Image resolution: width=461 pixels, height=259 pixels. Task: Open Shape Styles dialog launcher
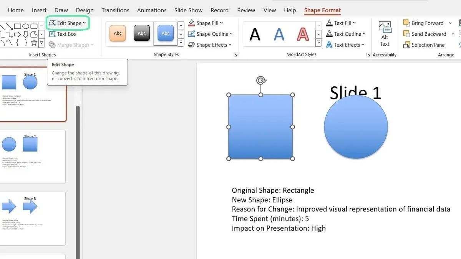pos(235,55)
